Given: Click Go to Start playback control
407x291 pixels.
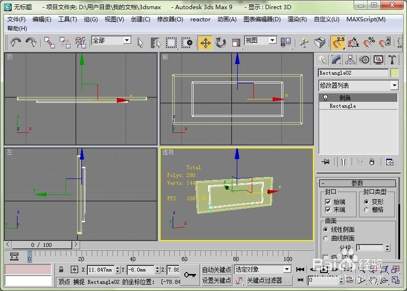Looking at the screenshot, I should coord(300,270).
